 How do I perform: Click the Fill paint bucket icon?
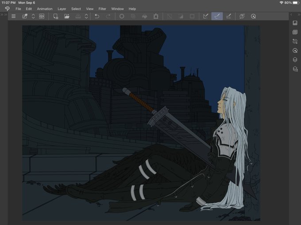144,16
